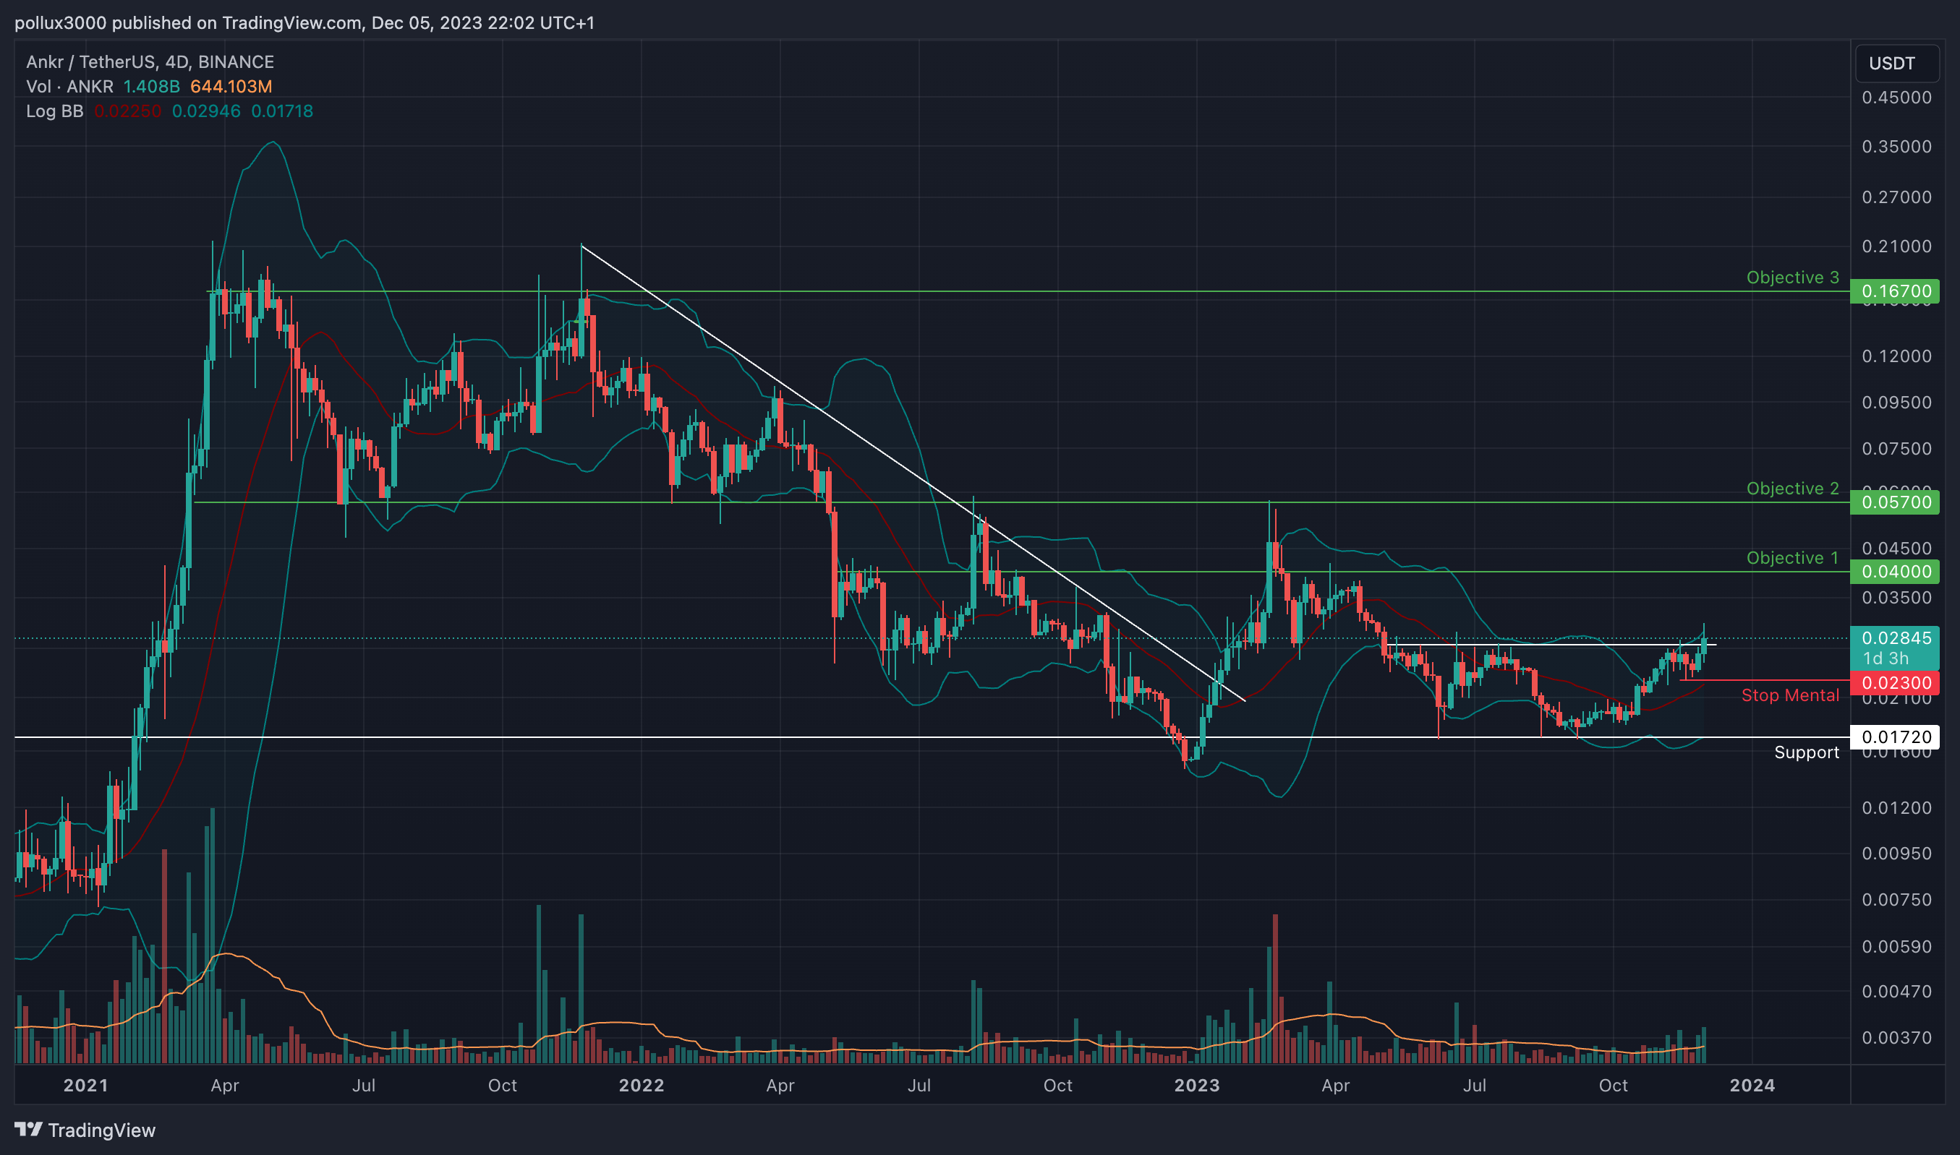Image resolution: width=1960 pixels, height=1155 pixels.
Task: Click the 0.21000 price axis label
Action: (1896, 246)
